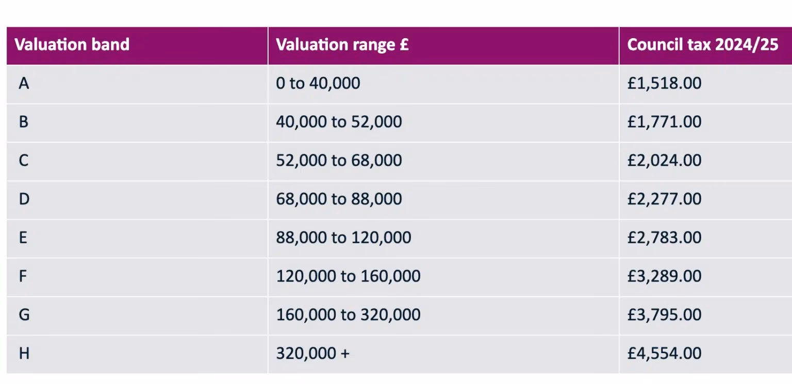
Task: Click the 68,000 to 88,000 range
Action: click(x=339, y=199)
